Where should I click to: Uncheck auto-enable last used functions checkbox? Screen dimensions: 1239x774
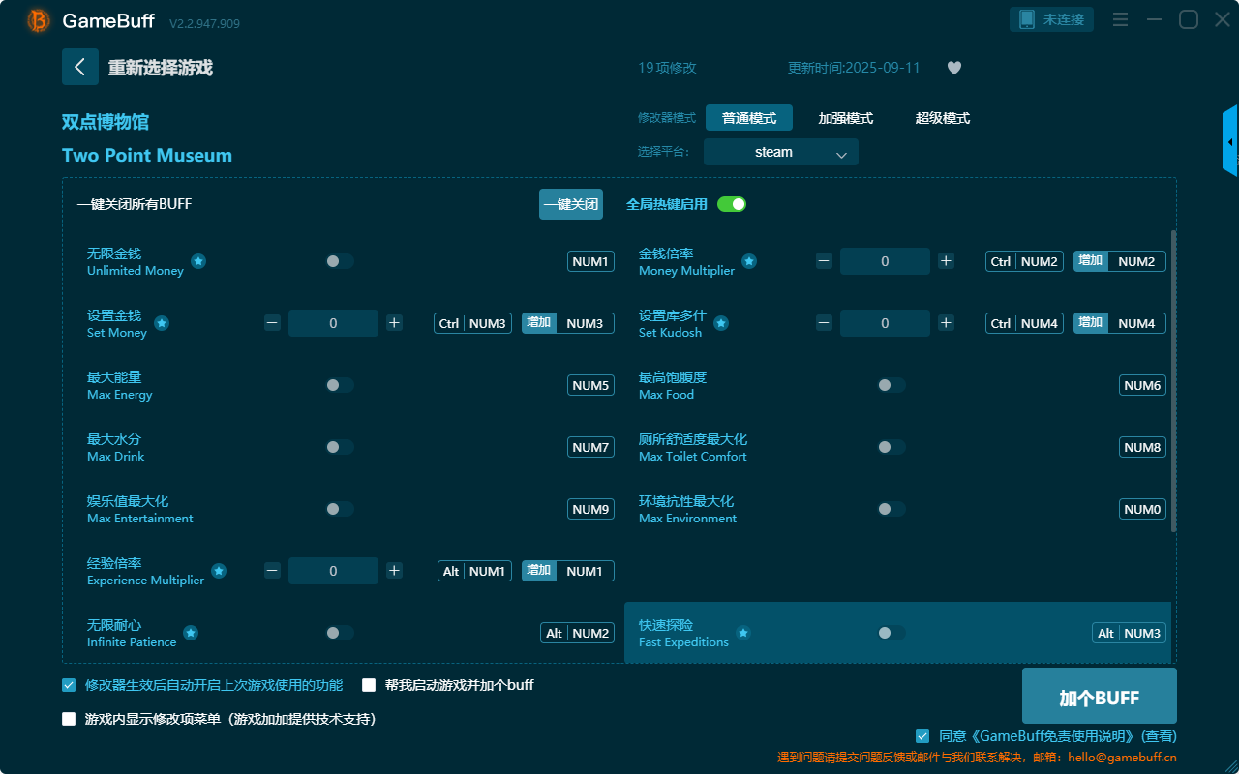tap(69, 685)
